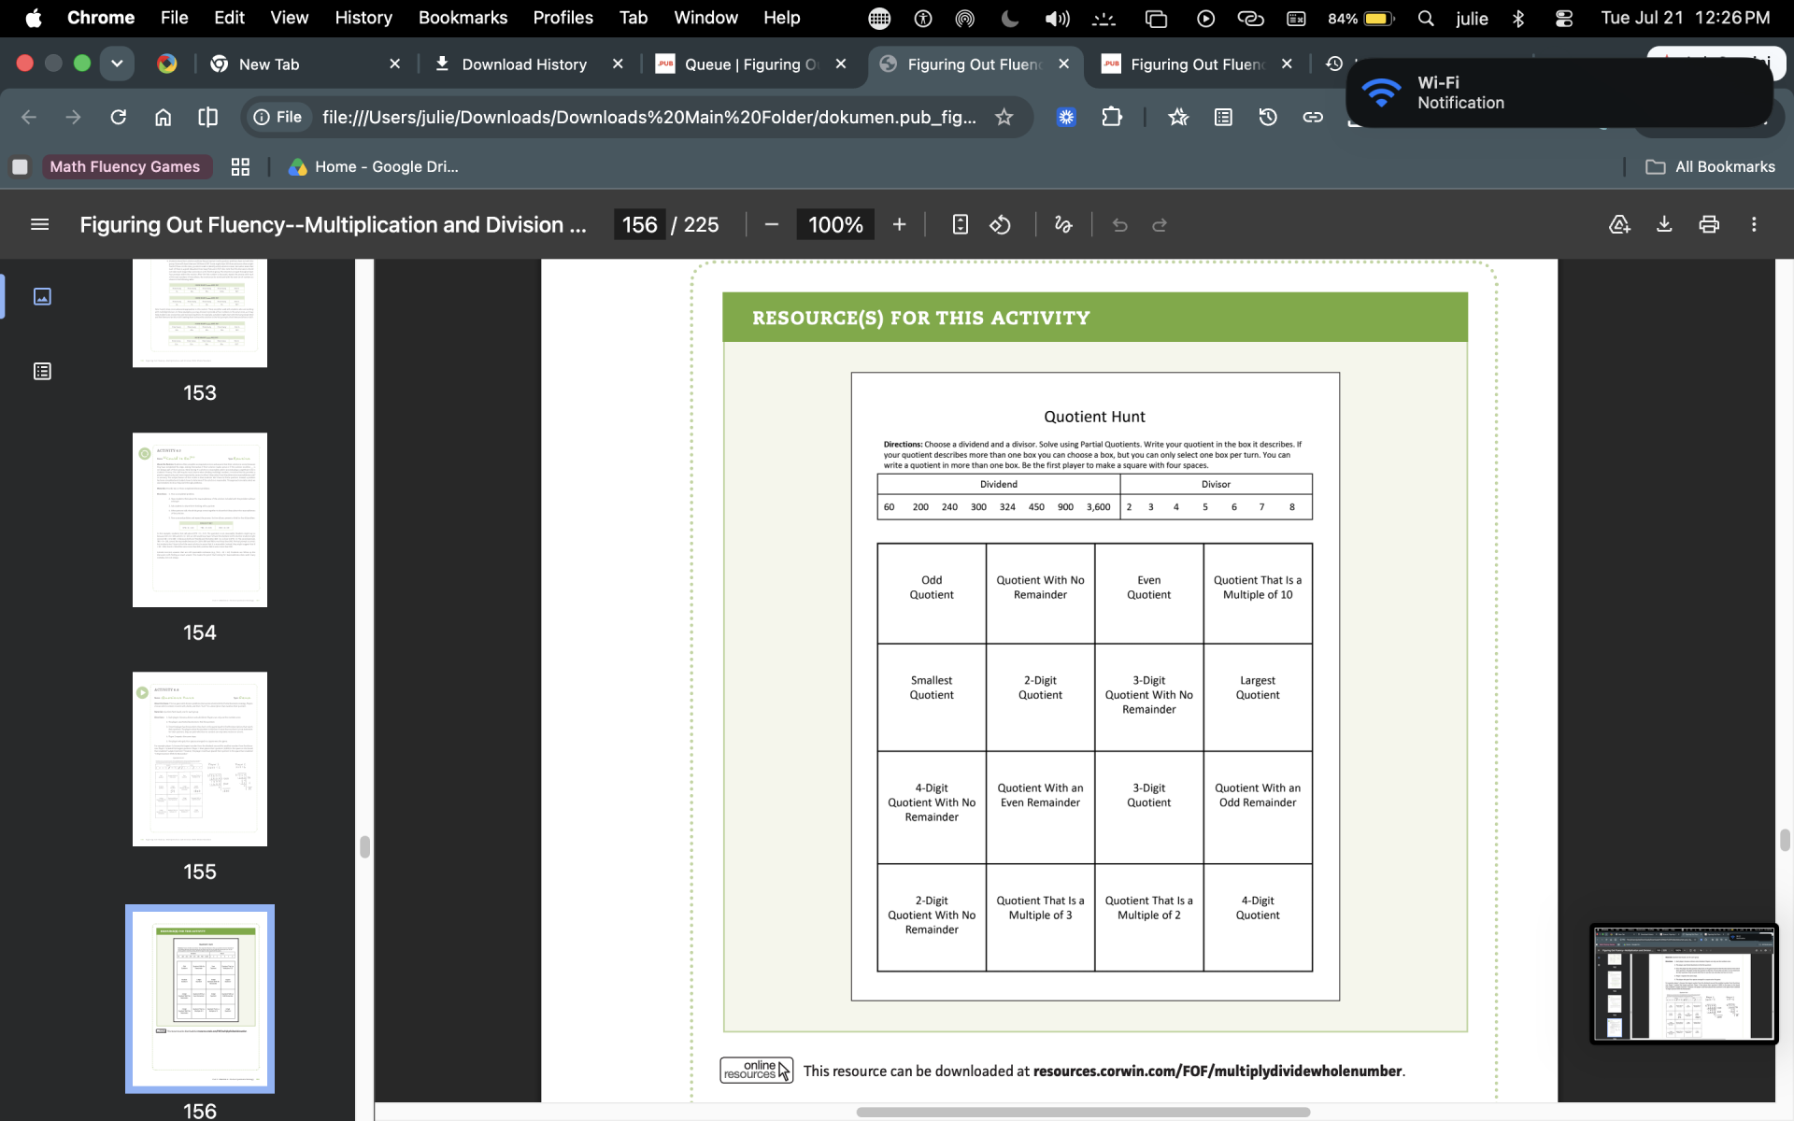Click the fit to page icon
The image size is (1794, 1121).
[960, 225]
